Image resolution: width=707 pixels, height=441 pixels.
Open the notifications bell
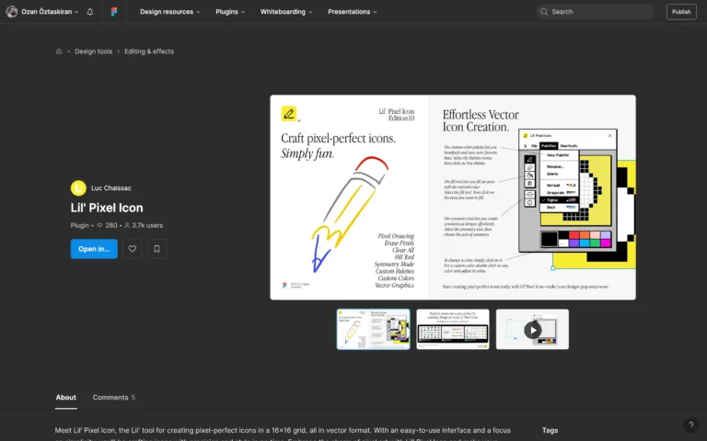90,12
